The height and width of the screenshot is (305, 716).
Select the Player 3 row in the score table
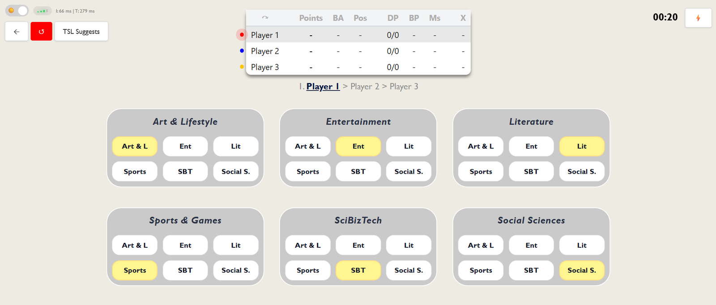click(x=358, y=67)
